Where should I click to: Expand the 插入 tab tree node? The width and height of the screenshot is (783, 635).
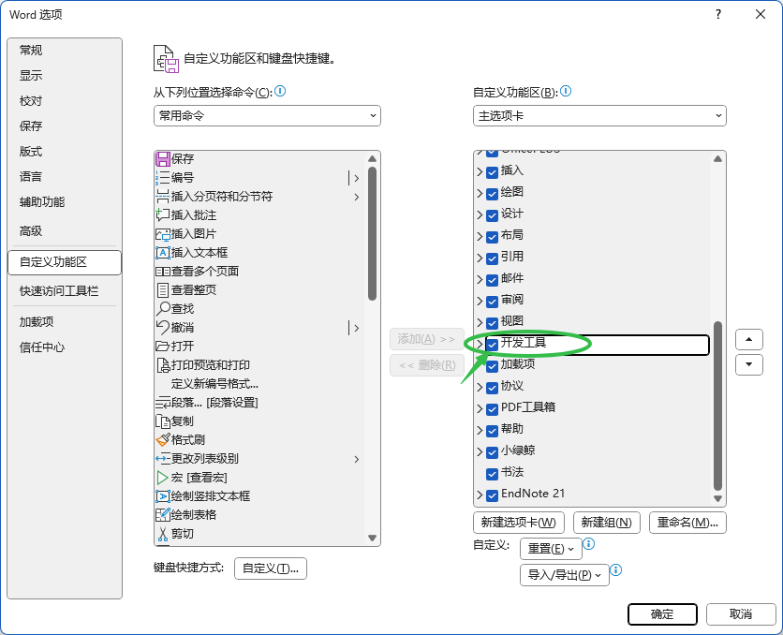tap(480, 171)
